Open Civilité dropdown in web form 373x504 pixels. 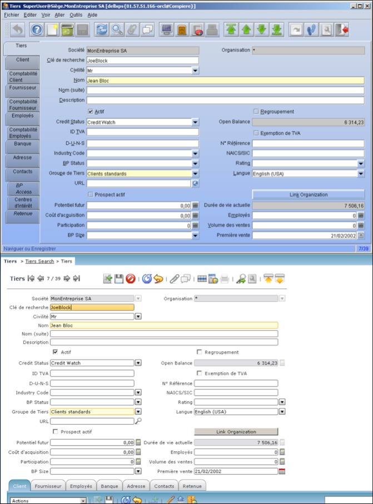click(x=138, y=317)
